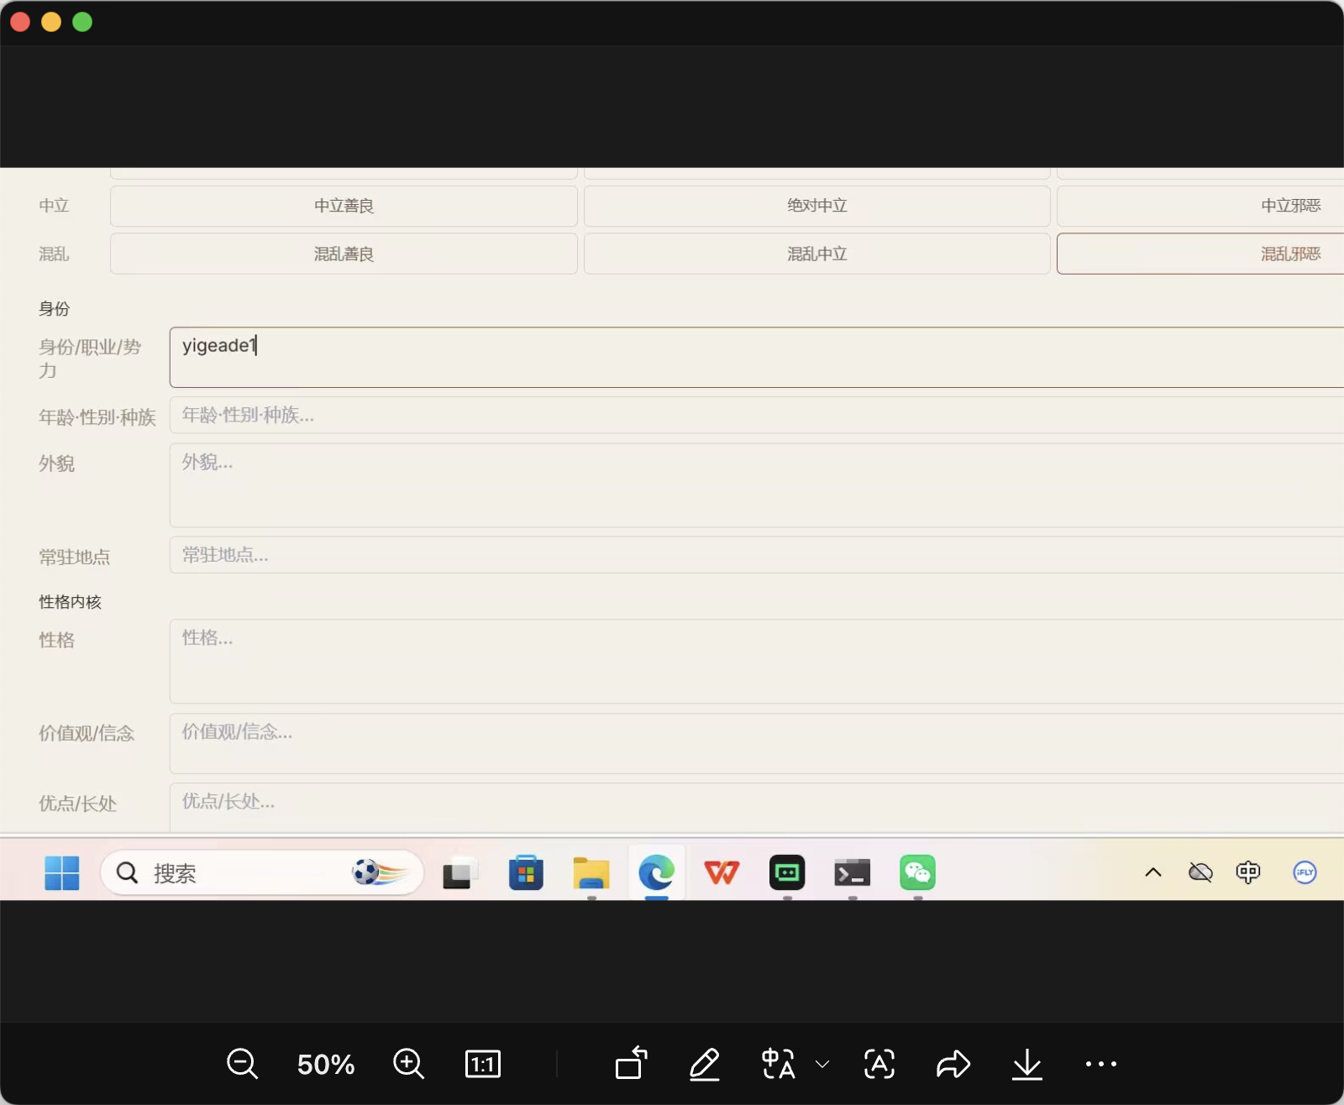Click into the 外貌 text area
This screenshot has width=1344, height=1105.
coord(757,485)
